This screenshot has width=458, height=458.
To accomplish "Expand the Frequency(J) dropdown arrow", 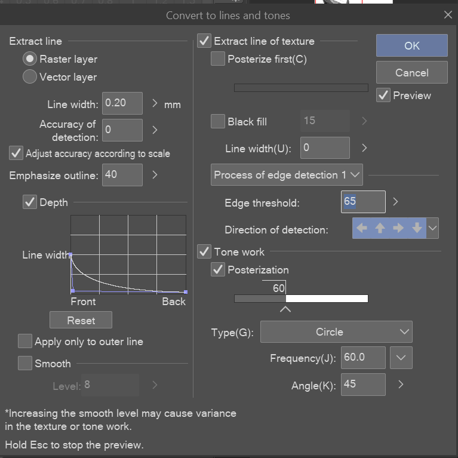I will click(401, 358).
